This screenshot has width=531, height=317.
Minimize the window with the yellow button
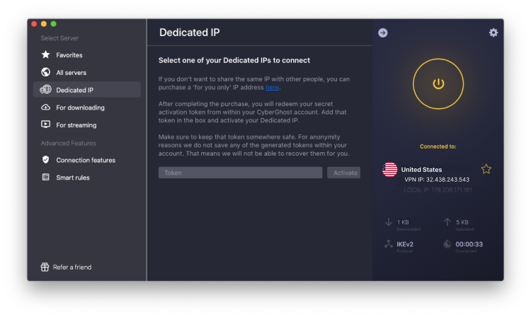tap(44, 23)
